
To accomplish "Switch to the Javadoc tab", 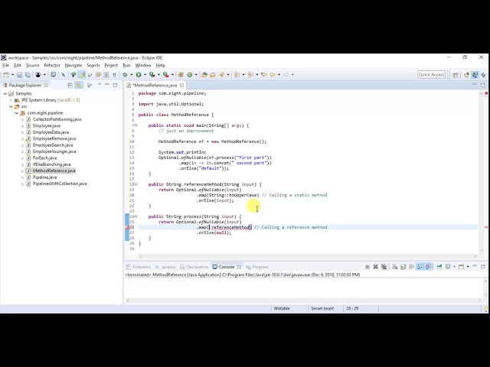I will (165, 267).
